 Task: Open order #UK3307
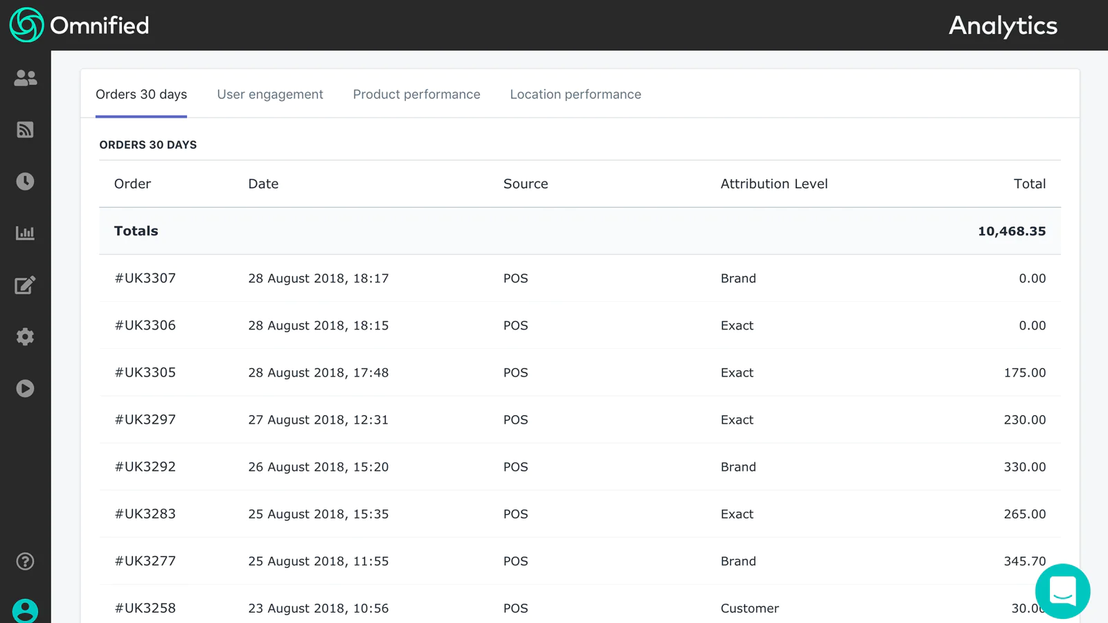coord(145,278)
